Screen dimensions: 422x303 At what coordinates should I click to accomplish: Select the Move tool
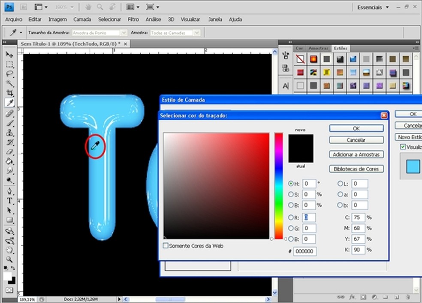(x=9, y=55)
